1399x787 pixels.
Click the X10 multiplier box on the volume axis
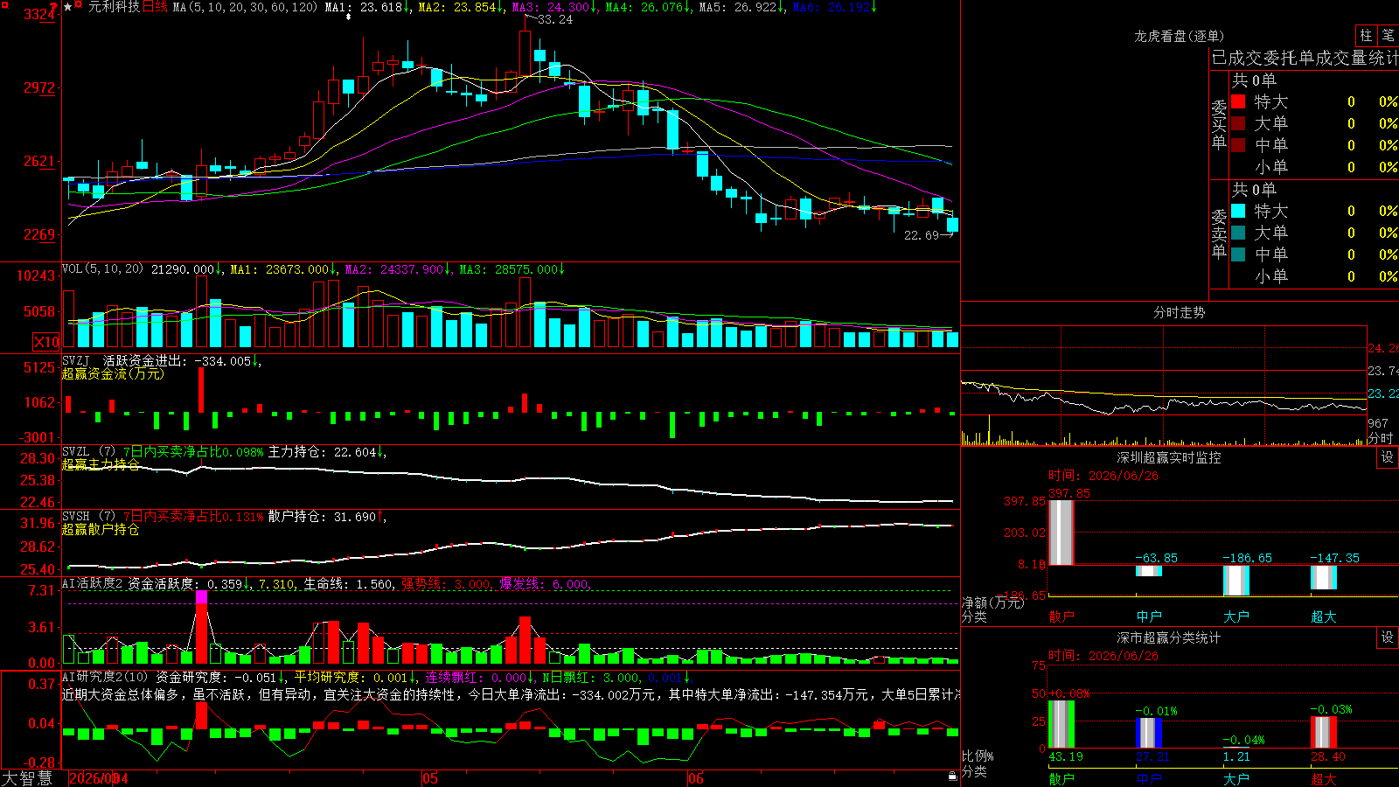(x=46, y=342)
